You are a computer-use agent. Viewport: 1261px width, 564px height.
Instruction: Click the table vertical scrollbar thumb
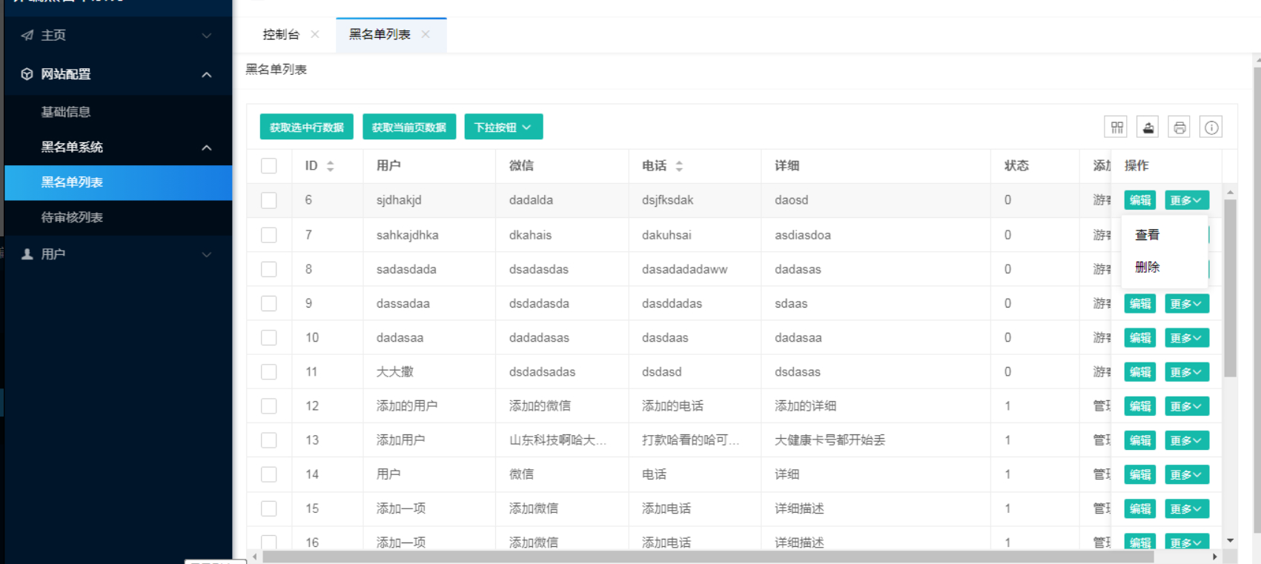tap(1230, 289)
